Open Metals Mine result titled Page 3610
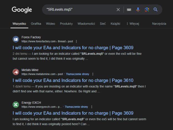The height and width of the screenshot is (130, 173). [73, 80]
